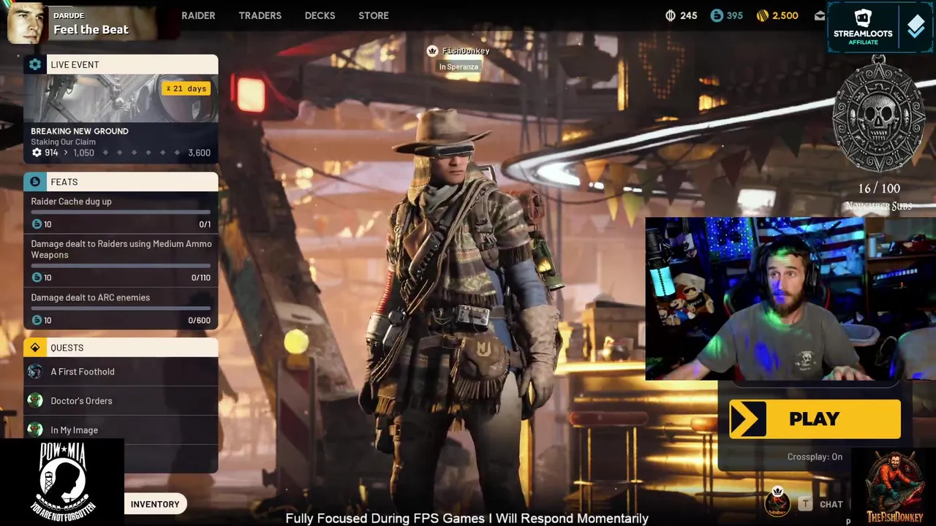Click the blue Raider Token icon beside 395
This screenshot has width=936, height=526.
[717, 15]
